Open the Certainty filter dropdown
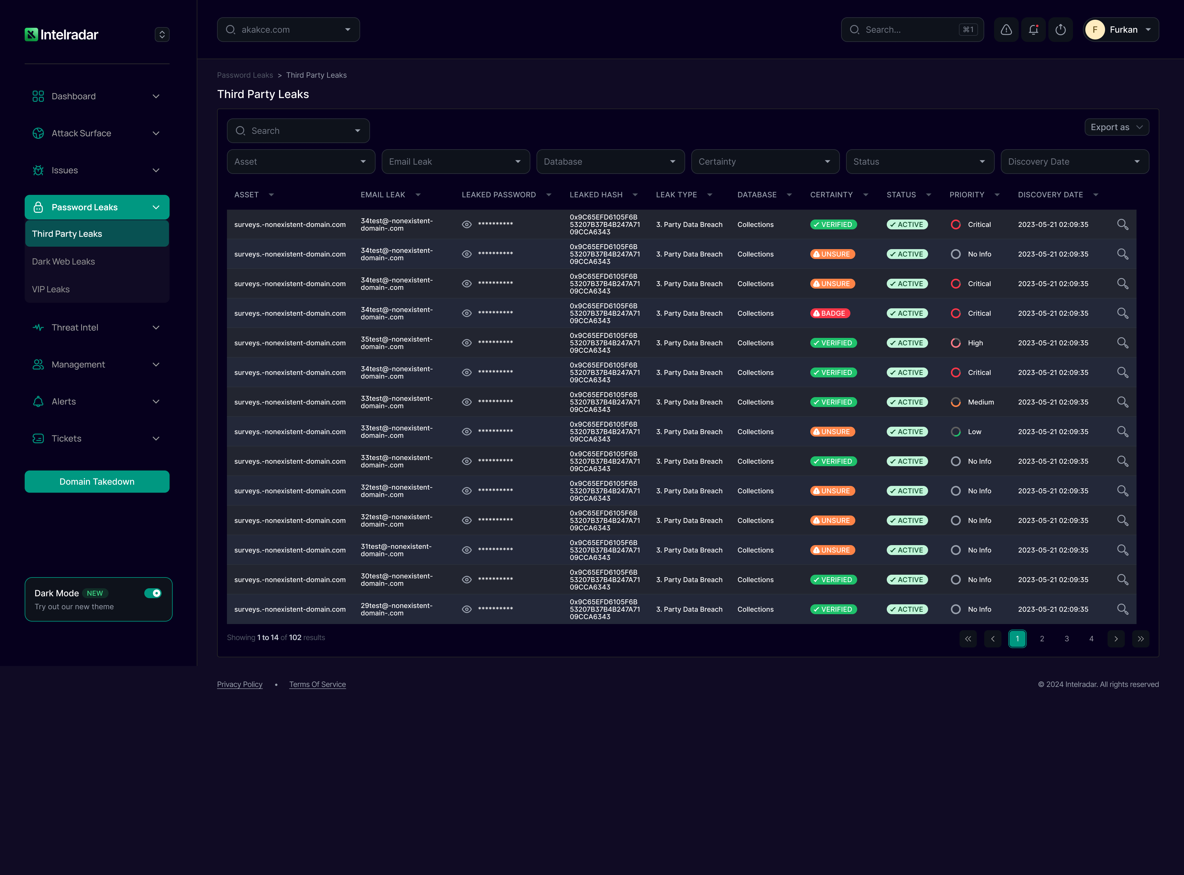Viewport: 1184px width, 875px height. click(x=764, y=162)
